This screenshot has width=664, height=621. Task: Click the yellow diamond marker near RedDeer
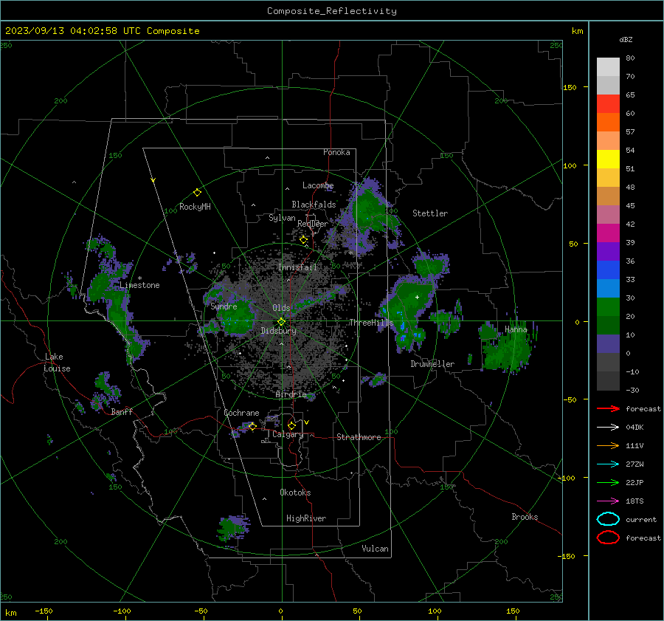click(x=303, y=240)
